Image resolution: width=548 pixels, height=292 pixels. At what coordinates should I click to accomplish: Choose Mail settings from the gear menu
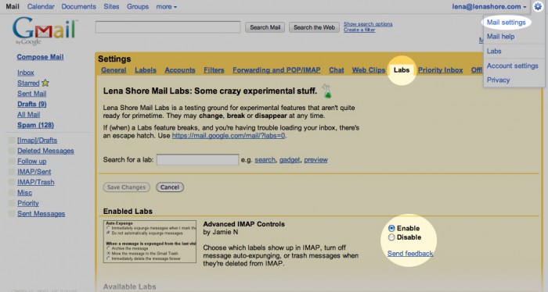point(506,23)
